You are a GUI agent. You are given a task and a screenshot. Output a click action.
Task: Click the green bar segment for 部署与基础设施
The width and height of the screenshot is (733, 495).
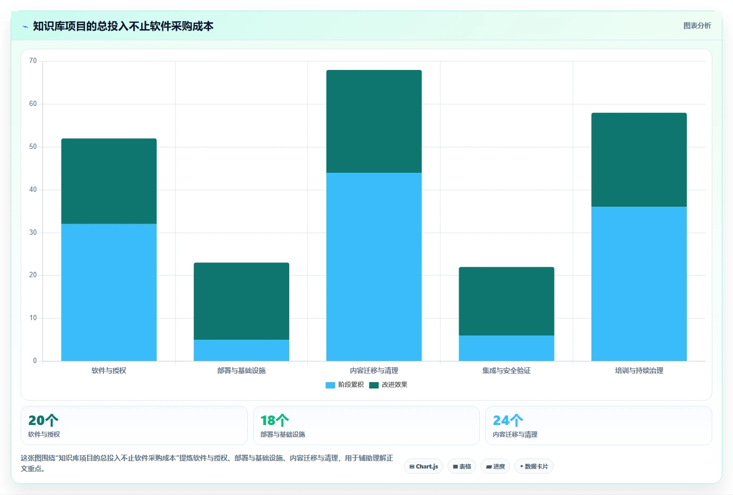[242, 301]
